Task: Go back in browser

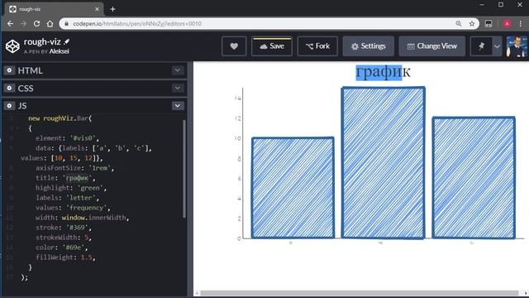Action: click(10, 24)
